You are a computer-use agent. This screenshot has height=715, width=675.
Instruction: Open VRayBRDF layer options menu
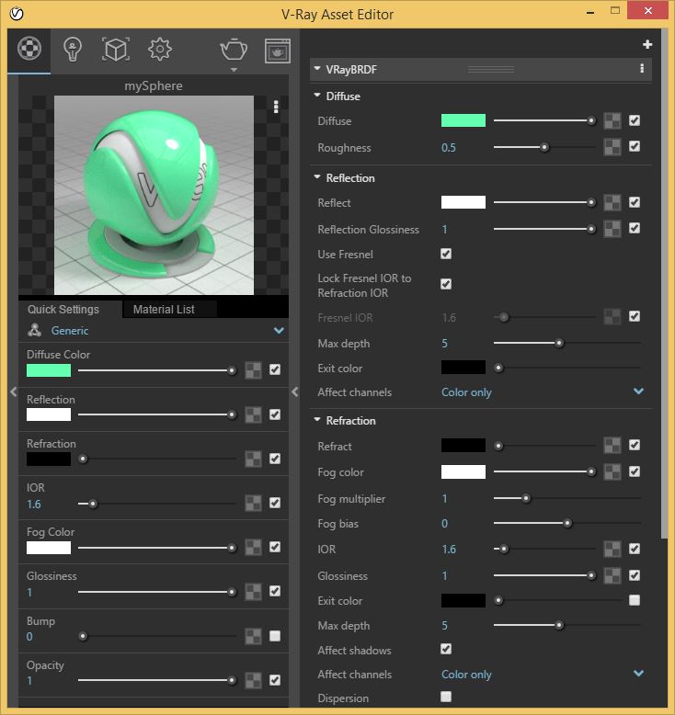(x=642, y=69)
